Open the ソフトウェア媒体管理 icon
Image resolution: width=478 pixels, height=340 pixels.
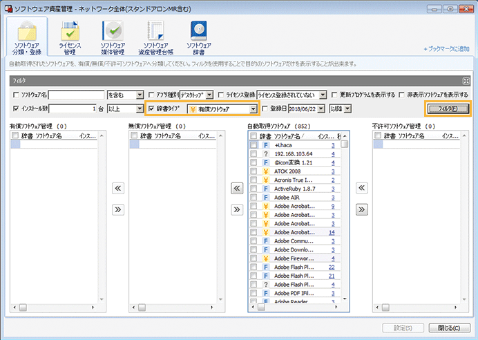point(113,31)
